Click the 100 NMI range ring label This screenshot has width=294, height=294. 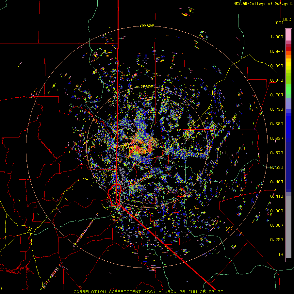147,26
